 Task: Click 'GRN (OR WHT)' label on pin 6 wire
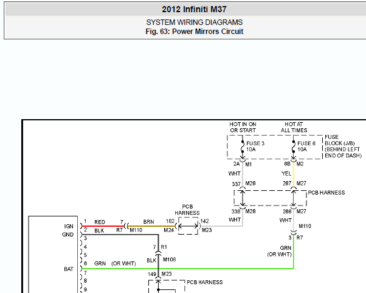coord(115,264)
